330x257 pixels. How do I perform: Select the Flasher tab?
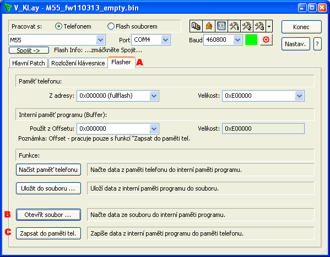tap(121, 62)
